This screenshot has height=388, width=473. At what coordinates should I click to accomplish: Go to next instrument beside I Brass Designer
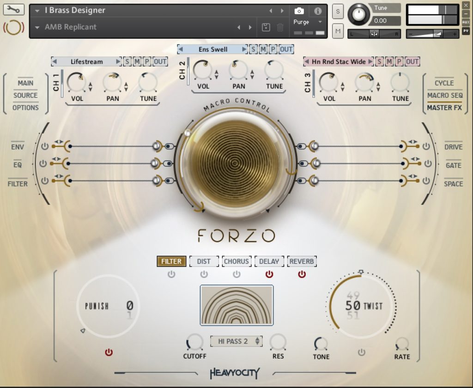coord(282,11)
